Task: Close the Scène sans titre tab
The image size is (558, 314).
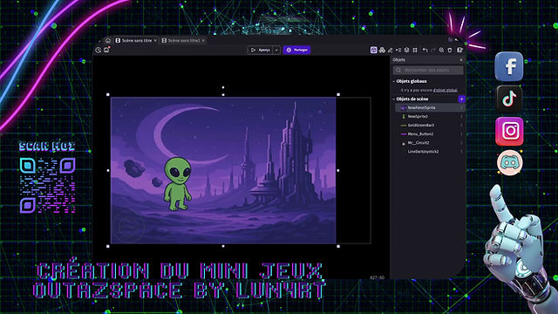Action: [155, 41]
